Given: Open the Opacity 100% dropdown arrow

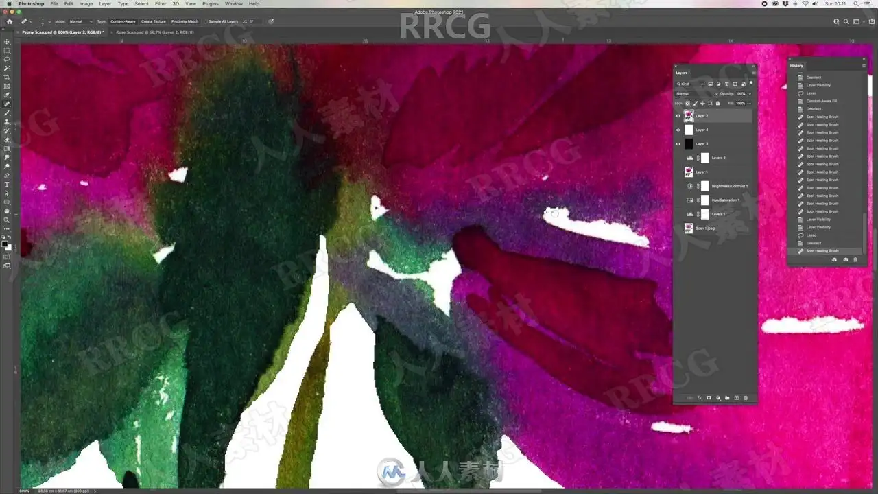Looking at the screenshot, I should [750, 93].
